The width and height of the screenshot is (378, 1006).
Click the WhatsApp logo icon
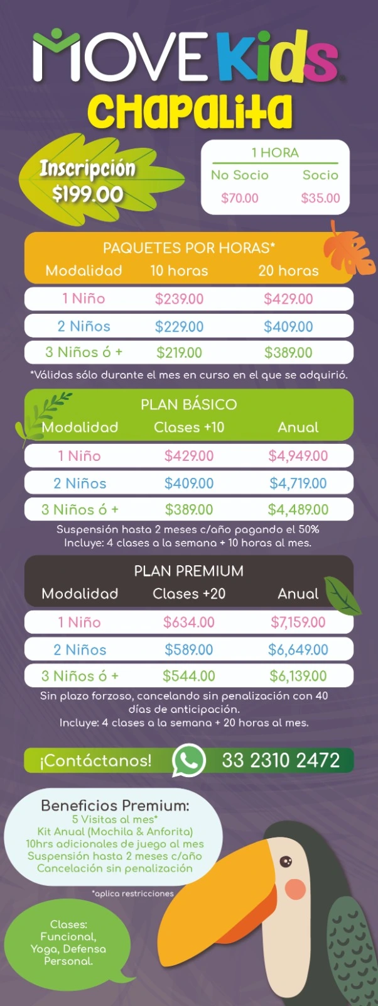click(x=189, y=760)
